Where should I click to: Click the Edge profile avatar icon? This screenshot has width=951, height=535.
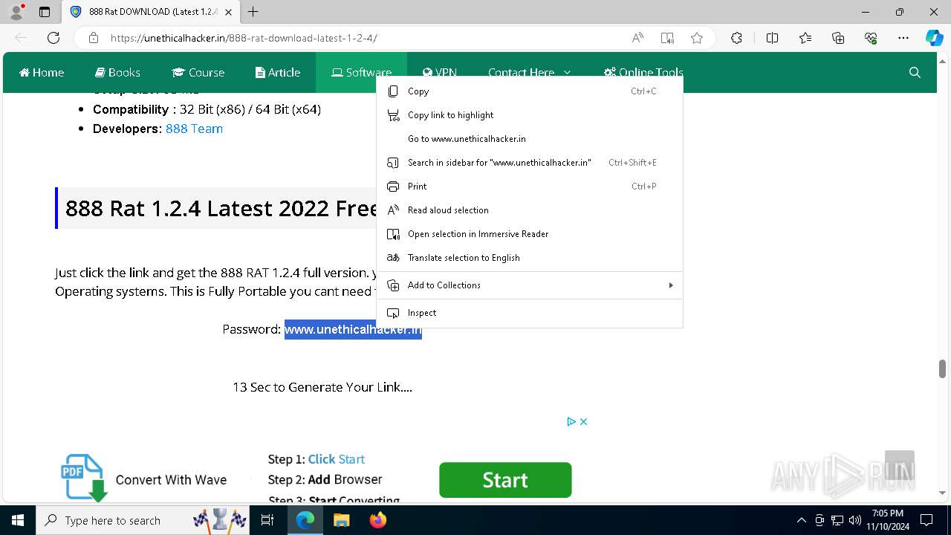click(16, 12)
